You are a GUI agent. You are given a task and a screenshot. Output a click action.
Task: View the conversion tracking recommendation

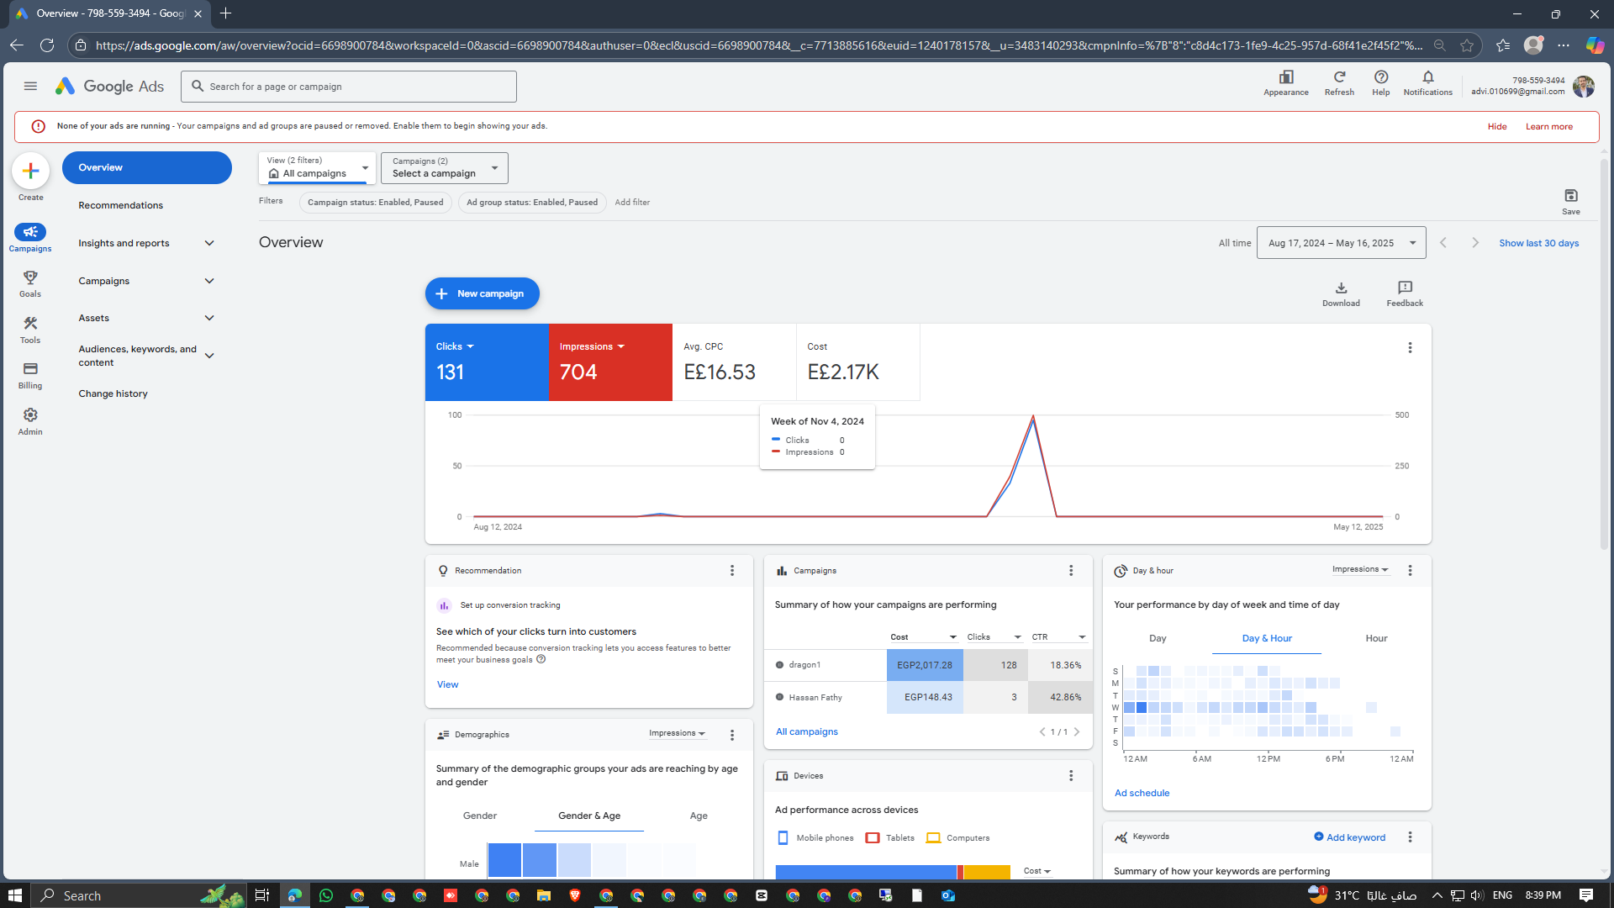[x=447, y=684]
